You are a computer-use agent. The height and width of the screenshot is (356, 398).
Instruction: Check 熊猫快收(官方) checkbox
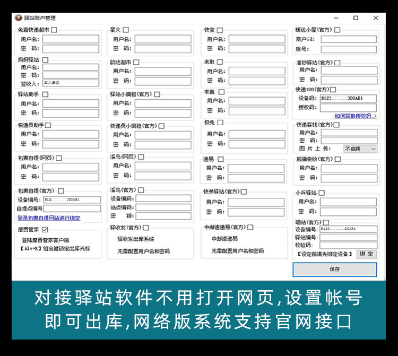338,159
